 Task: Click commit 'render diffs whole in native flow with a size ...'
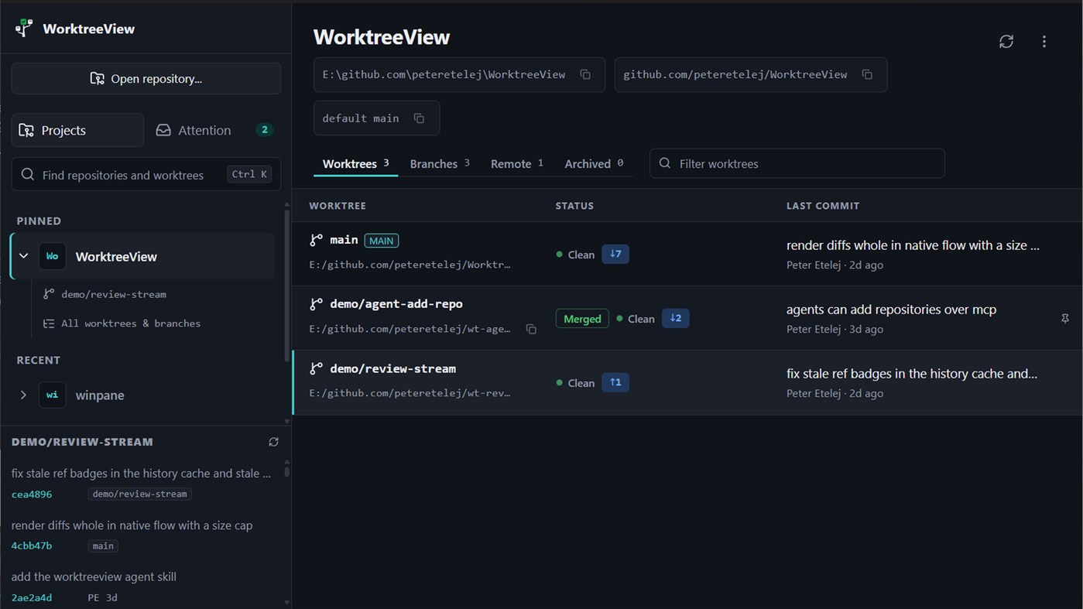[x=913, y=245]
